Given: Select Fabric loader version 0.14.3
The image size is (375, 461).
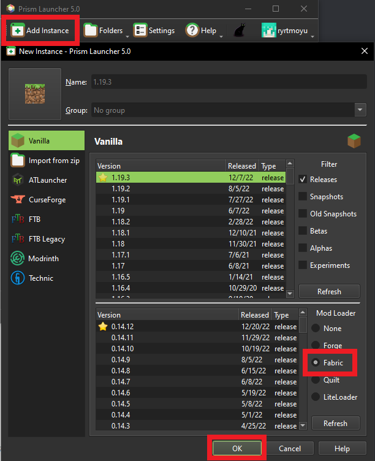Looking at the screenshot, I should (x=197, y=425).
